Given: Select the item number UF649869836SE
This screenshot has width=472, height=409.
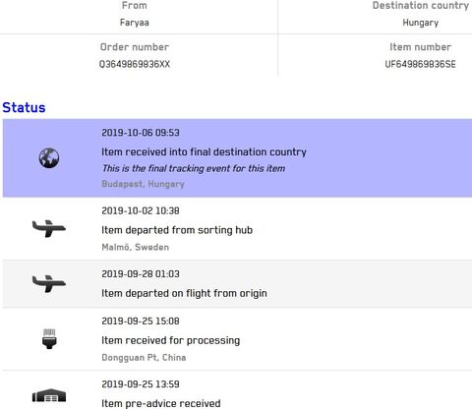Looking at the screenshot, I should pos(420,64).
